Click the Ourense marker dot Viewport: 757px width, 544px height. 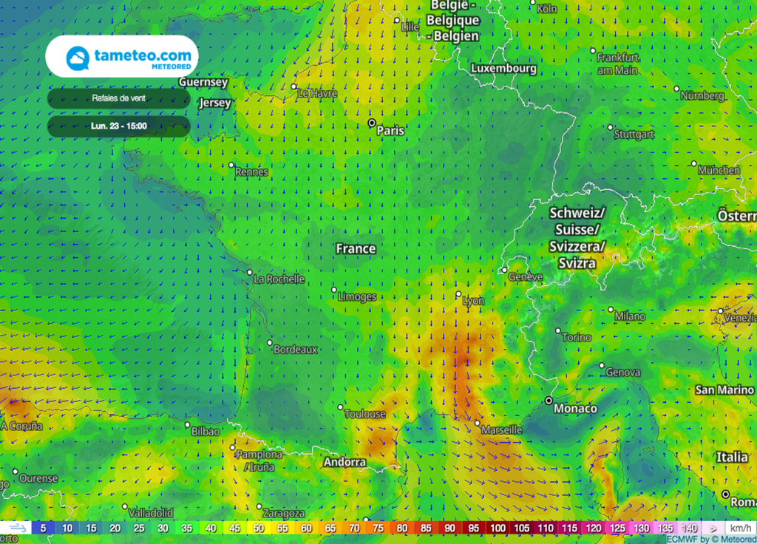tap(15, 472)
